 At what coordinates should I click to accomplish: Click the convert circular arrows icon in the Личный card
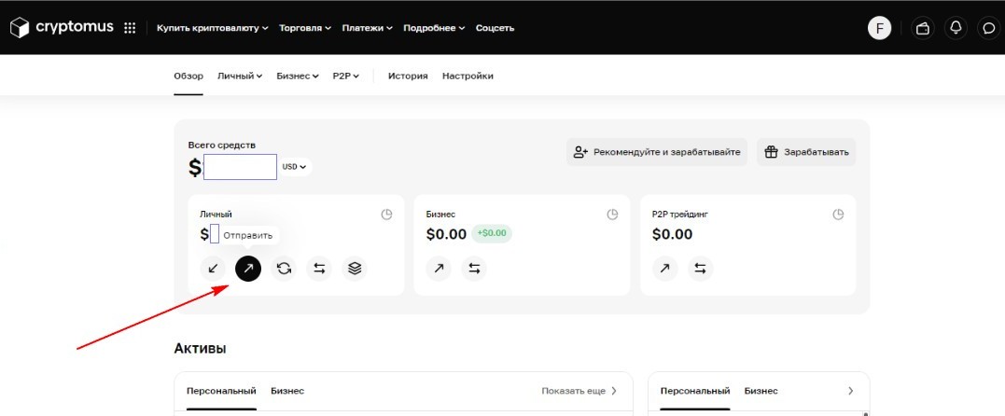pos(284,269)
